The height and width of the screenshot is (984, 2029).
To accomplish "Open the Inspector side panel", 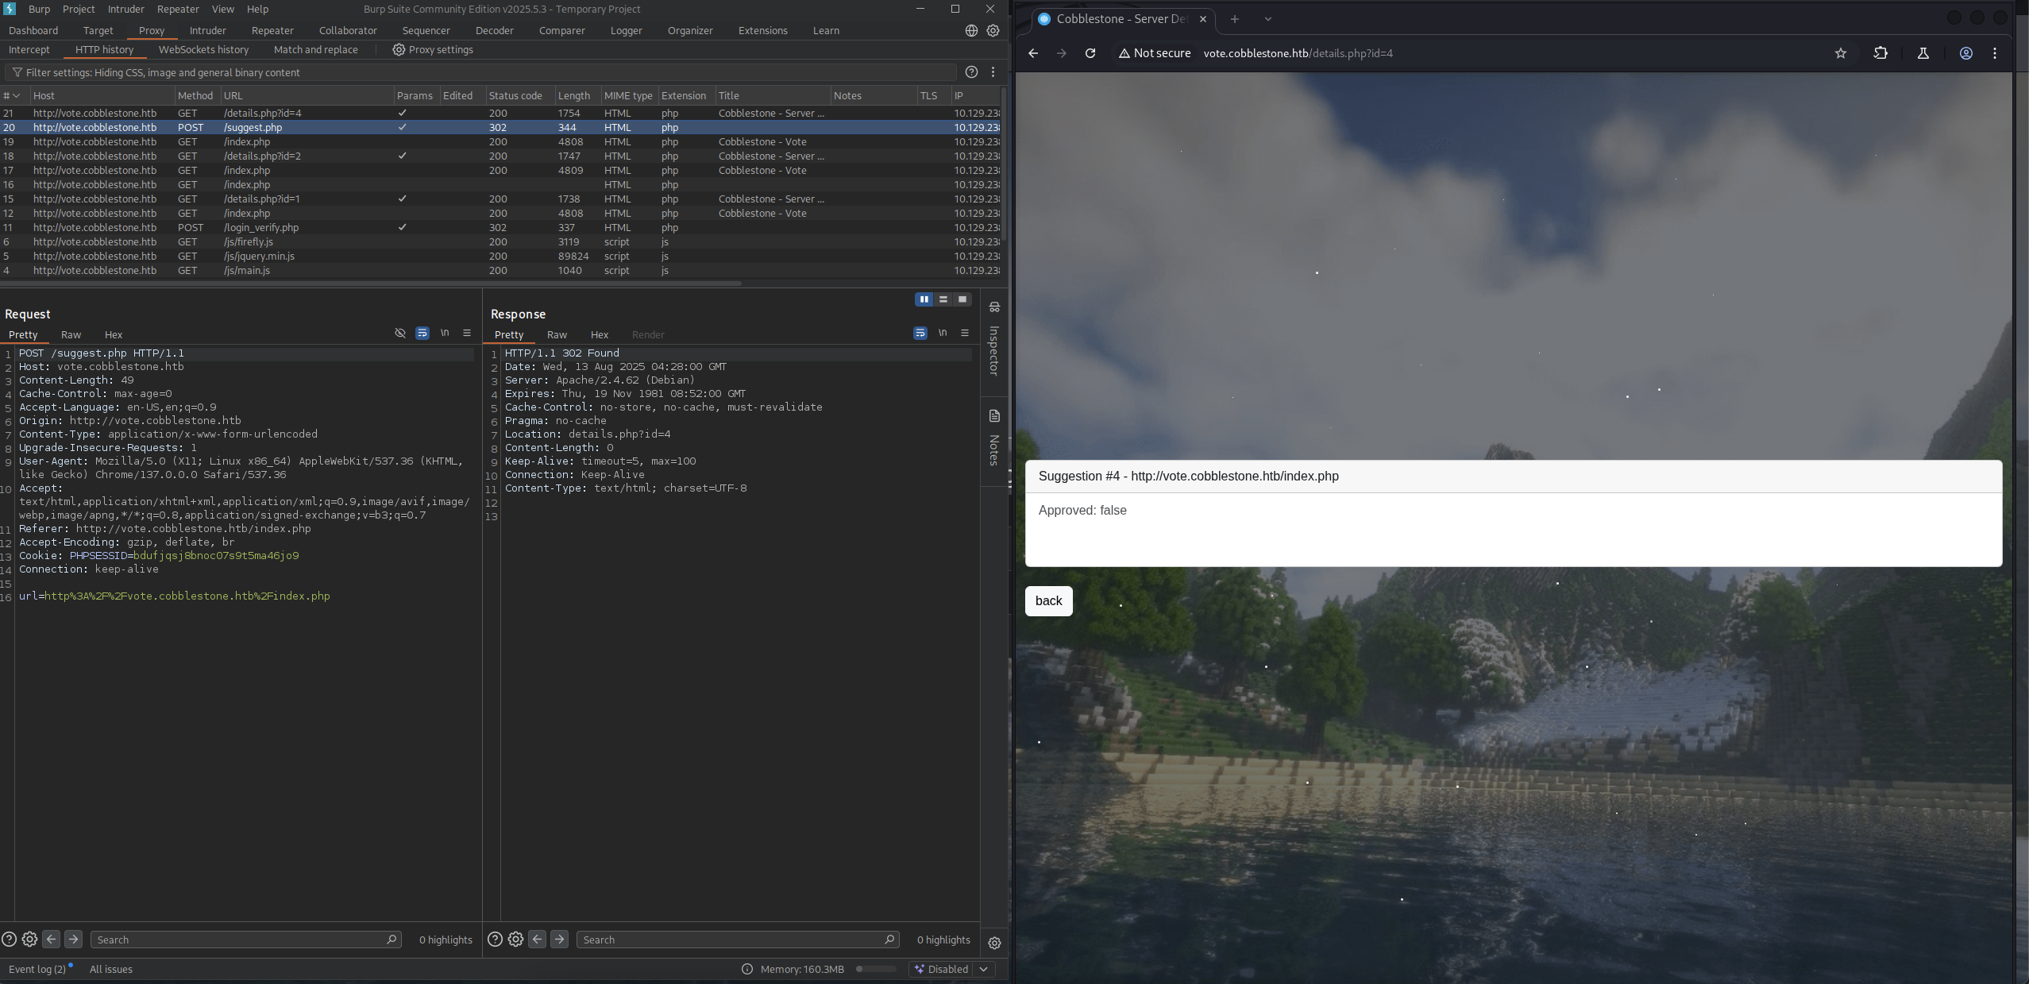I will point(994,340).
